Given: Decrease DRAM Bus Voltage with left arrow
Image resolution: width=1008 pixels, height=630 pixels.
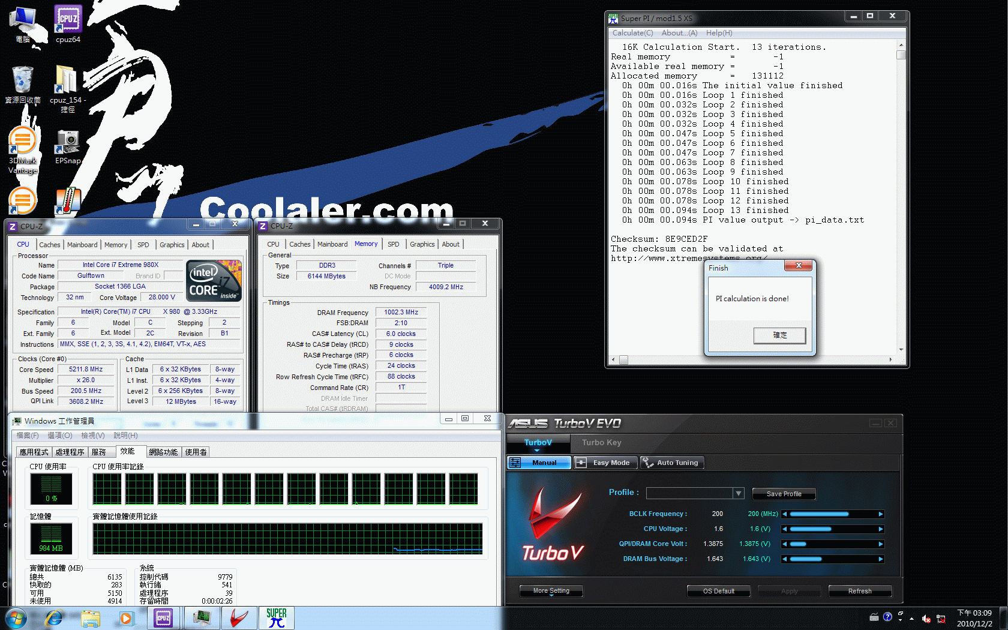Looking at the screenshot, I should (x=785, y=559).
